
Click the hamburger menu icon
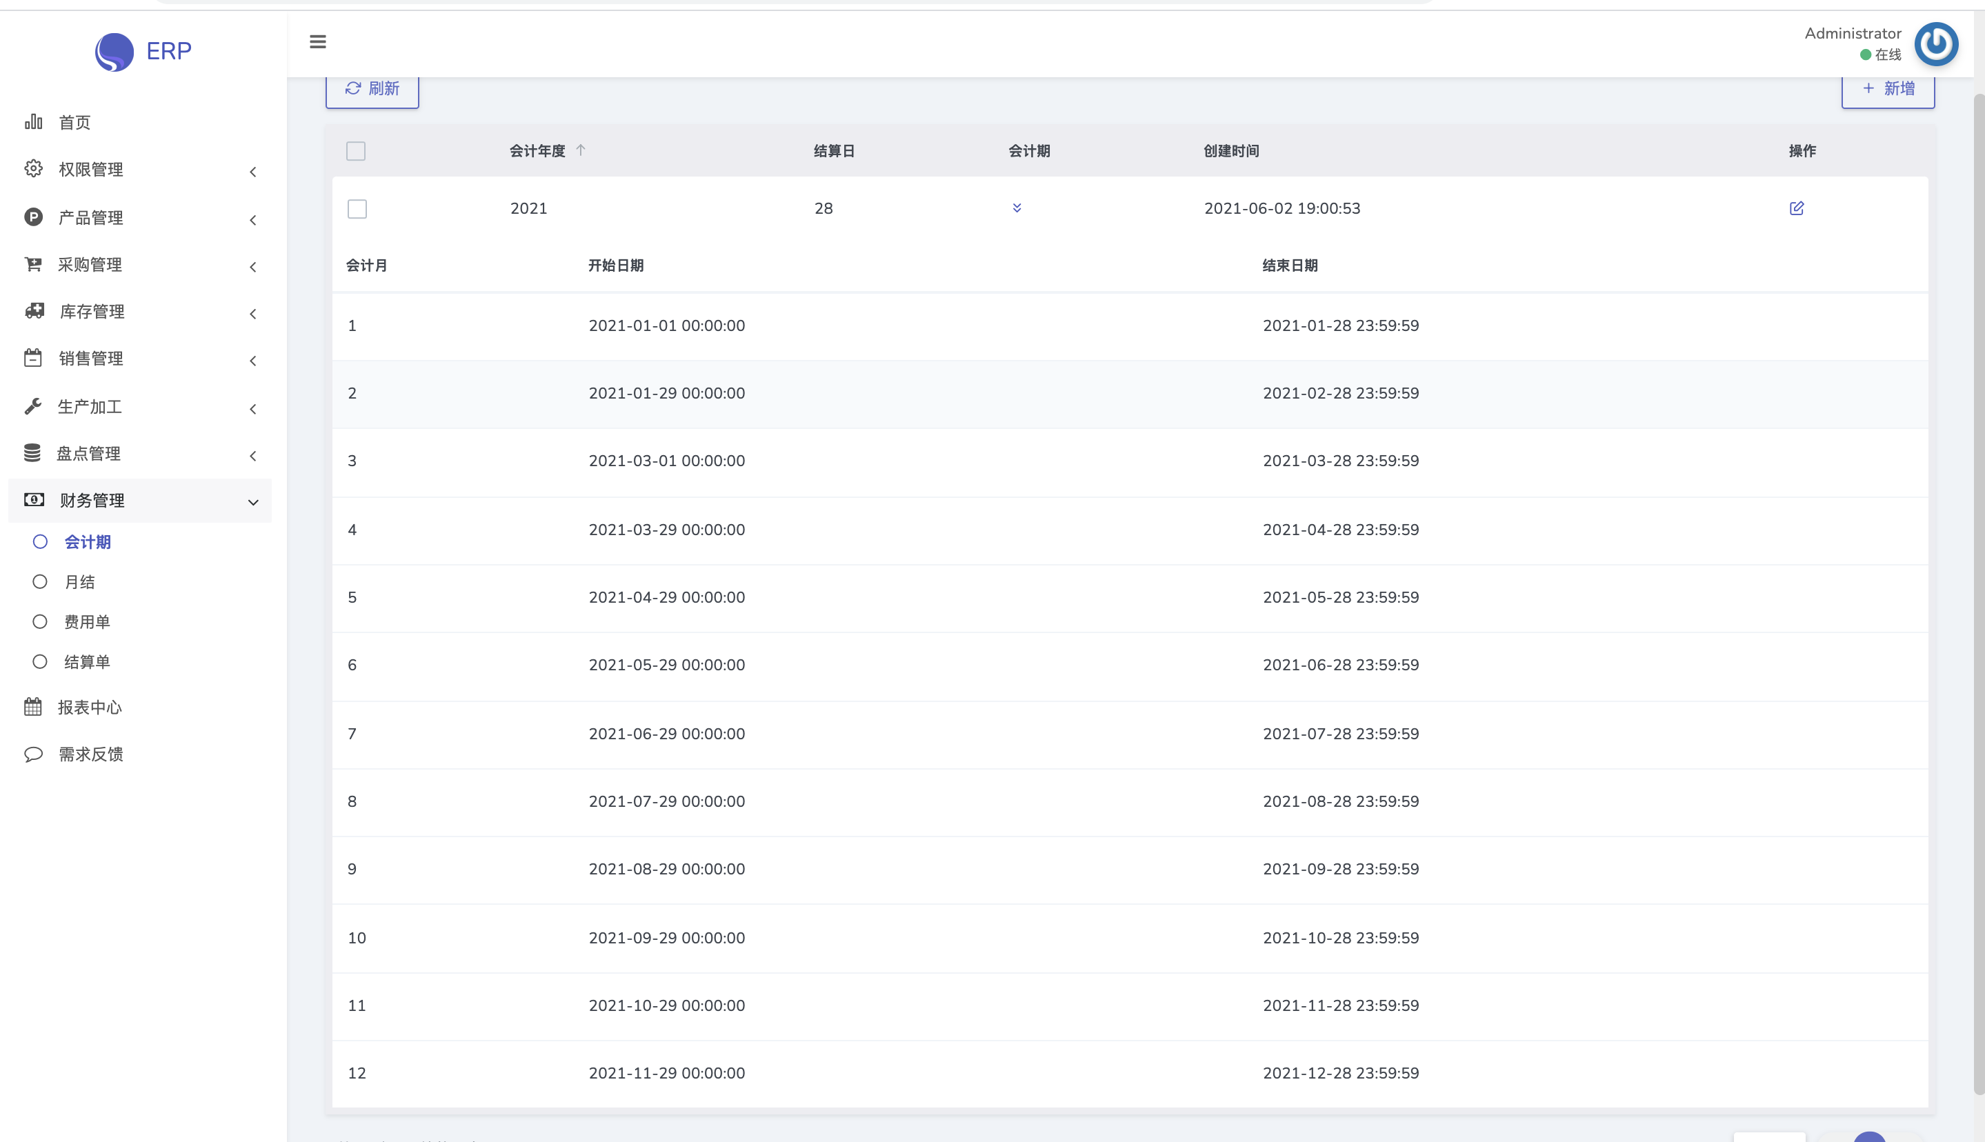[x=318, y=41]
